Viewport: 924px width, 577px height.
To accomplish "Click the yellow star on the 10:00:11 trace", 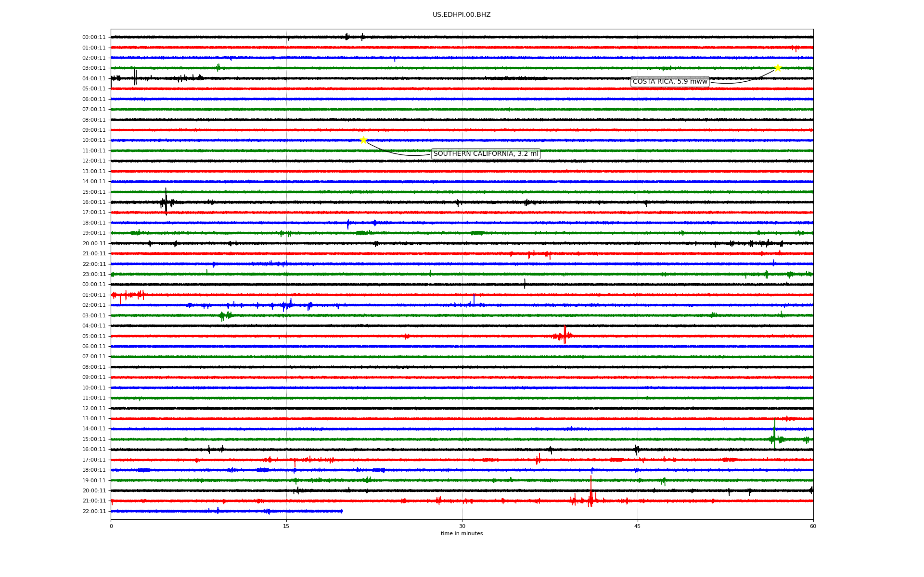I will pyautogui.click(x=363, y=140).
